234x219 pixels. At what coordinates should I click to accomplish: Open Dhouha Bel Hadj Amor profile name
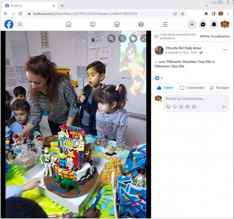pos(183,48)
